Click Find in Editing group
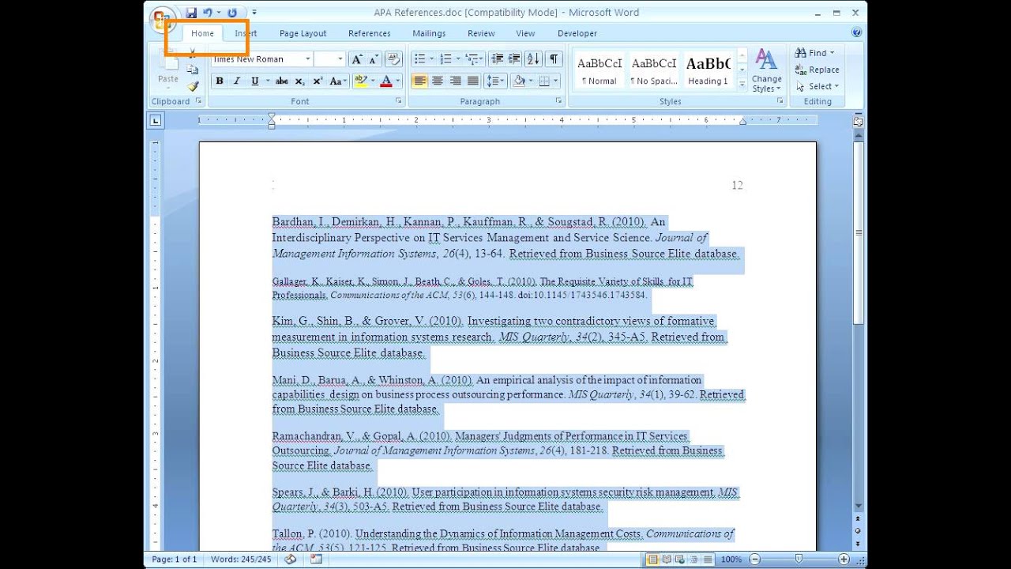This screenshot has height=569, width=1011. [x=815, y=53]
